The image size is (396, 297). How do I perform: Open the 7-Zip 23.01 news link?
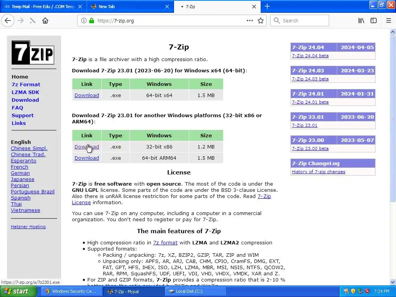[305, 126]
